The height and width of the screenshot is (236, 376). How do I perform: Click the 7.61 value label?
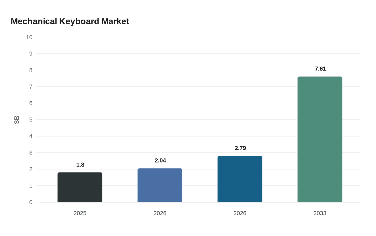pyautogui.click(x=320, y=69)
